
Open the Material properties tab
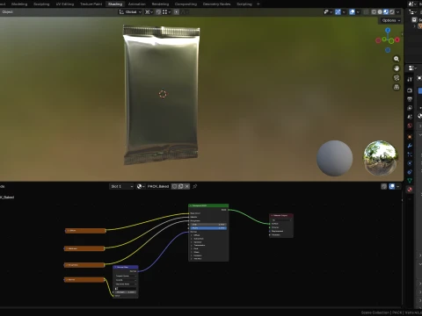pyautogui.click(x=410, y=190)
